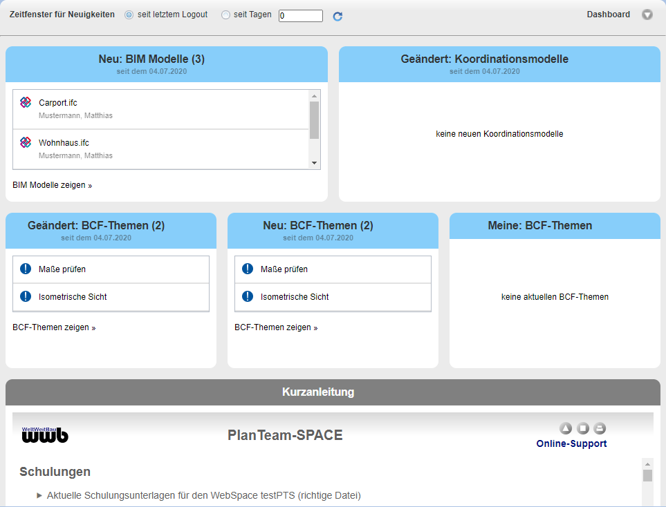Click the Kurzanleitung scrollbar up arrow

[x=647, y=463]
